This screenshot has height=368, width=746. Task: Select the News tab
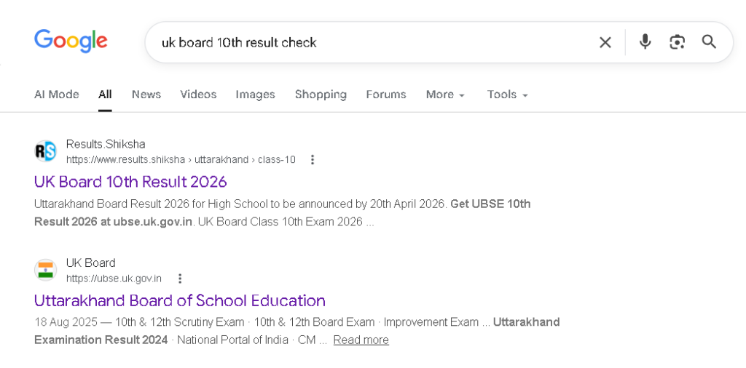tap(146, 95)
